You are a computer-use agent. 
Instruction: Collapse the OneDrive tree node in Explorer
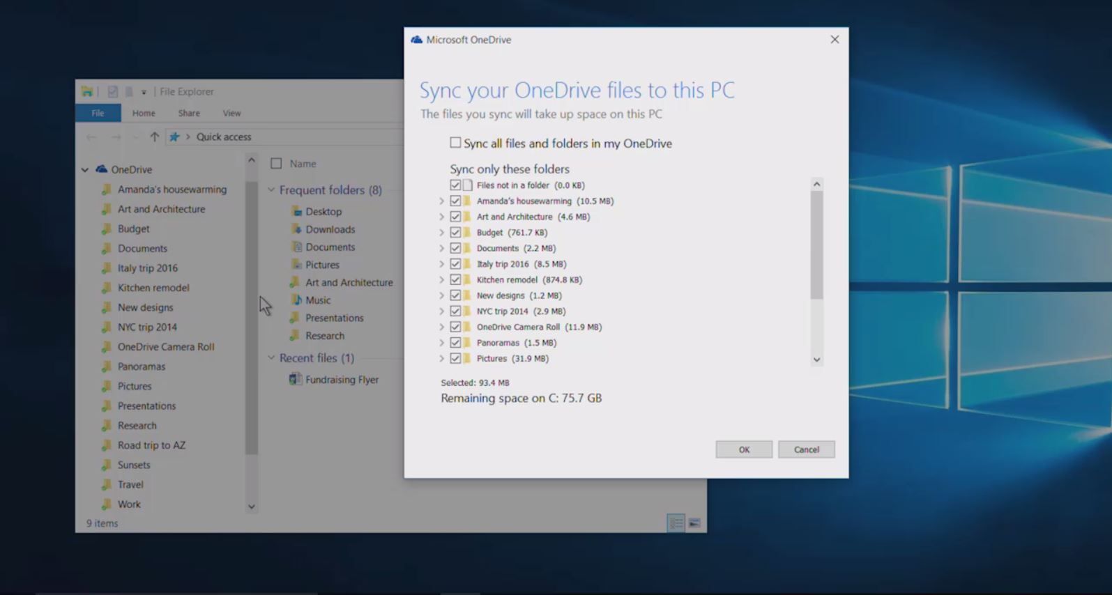(85, 169)
